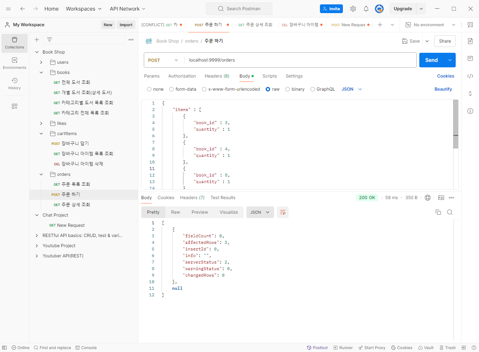Click the request editor scrollbar thumb
Viewport: 479px width, 352px height.
point(456,124)
